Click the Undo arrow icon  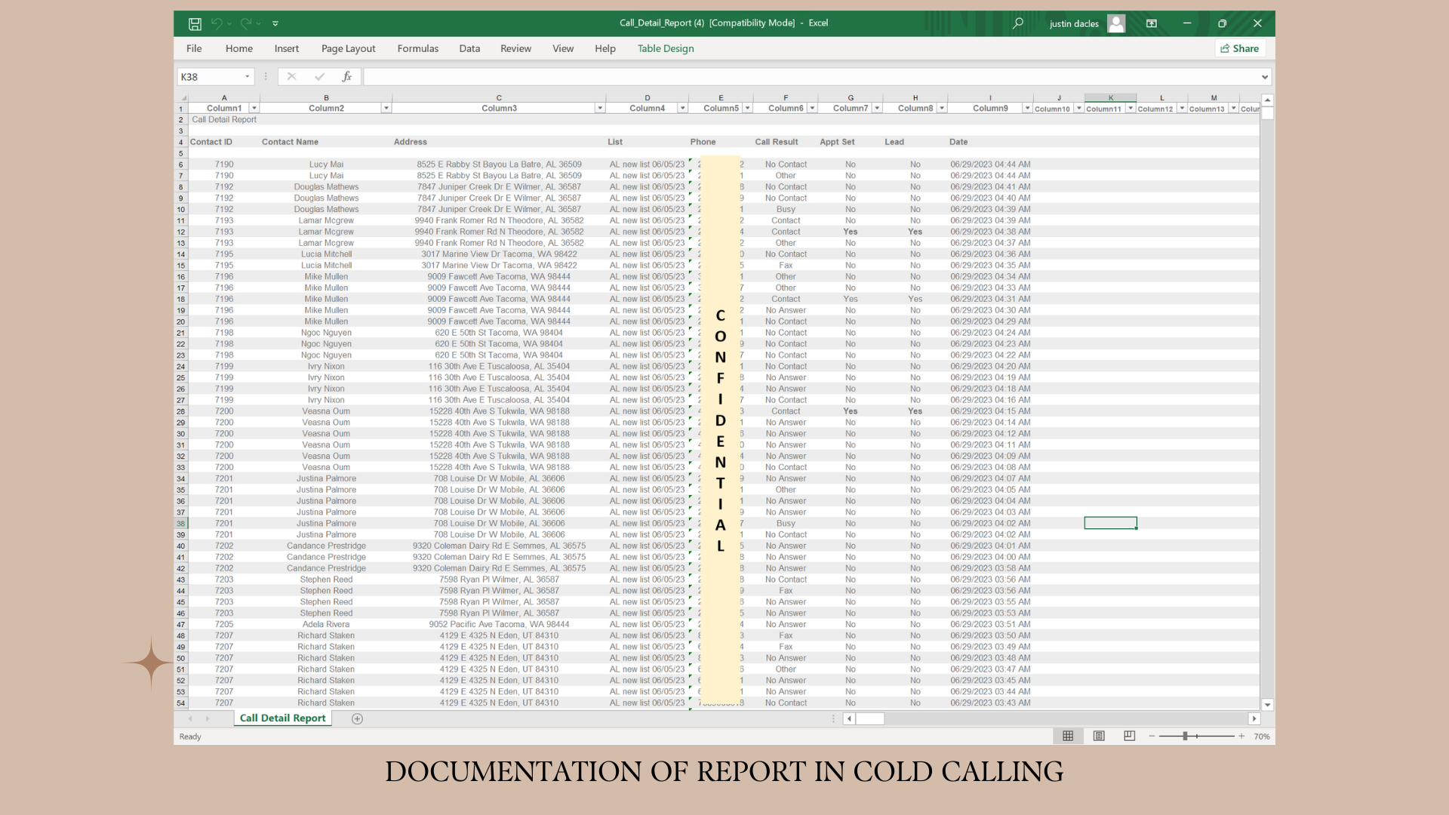click(217, 23)
